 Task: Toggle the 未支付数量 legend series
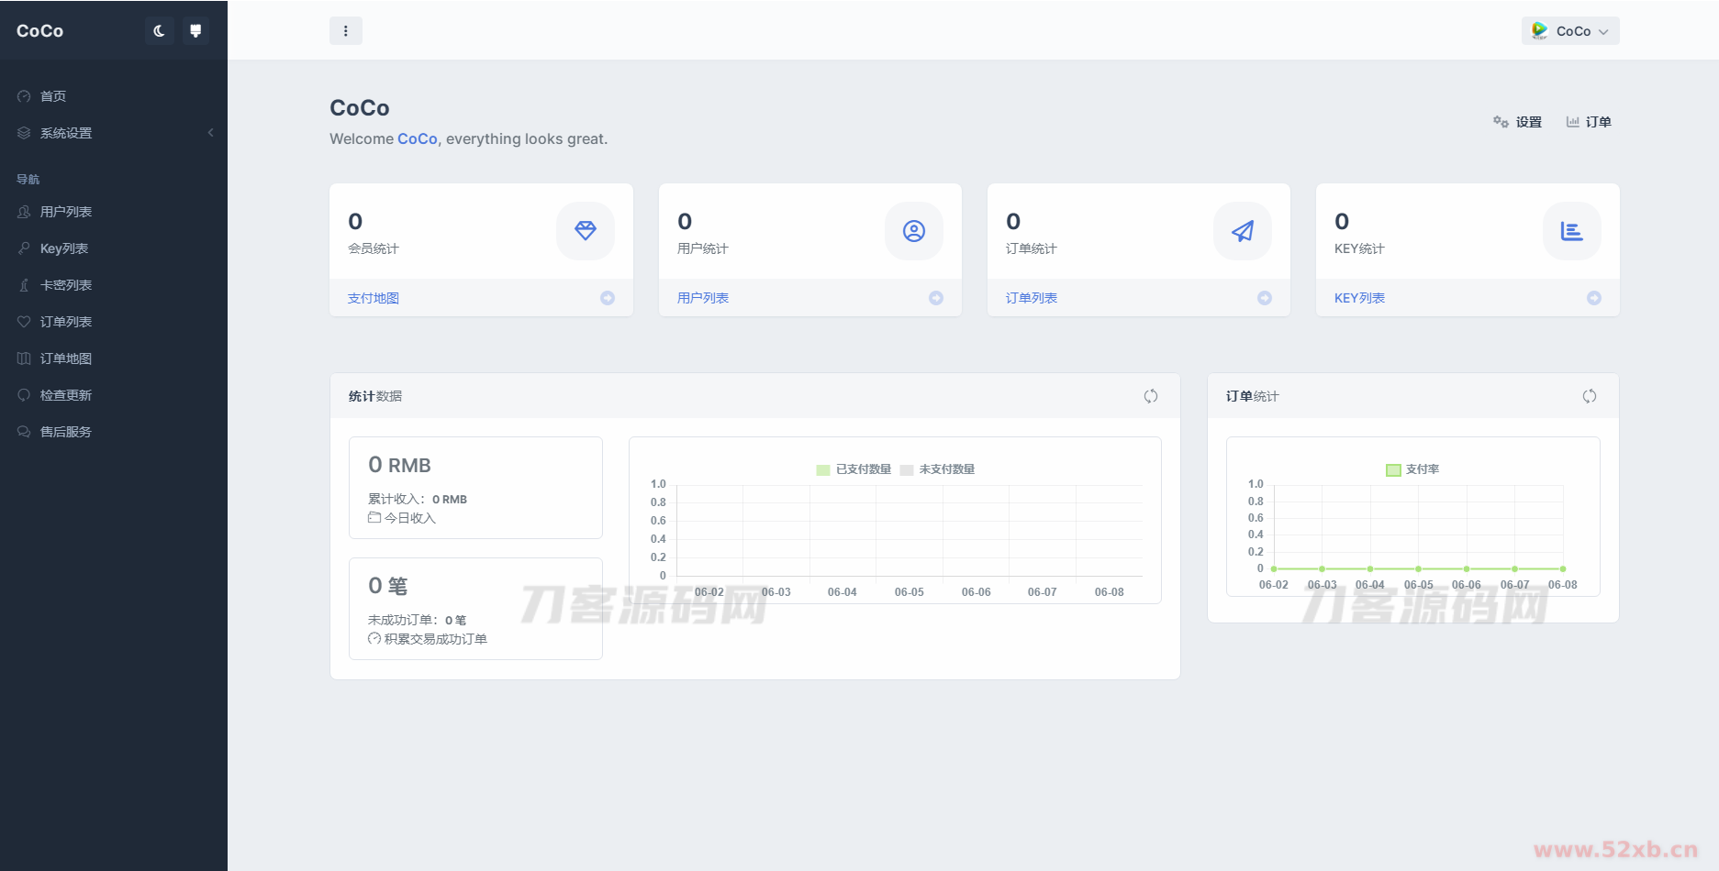(x=937, y=469)
